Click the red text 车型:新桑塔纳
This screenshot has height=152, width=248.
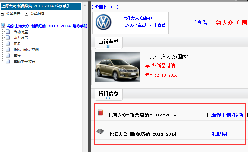pos(160,66)
